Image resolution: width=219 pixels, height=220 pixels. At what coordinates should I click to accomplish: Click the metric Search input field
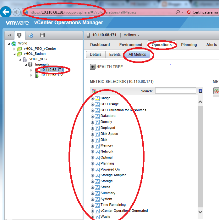click(x=175, y=91)
